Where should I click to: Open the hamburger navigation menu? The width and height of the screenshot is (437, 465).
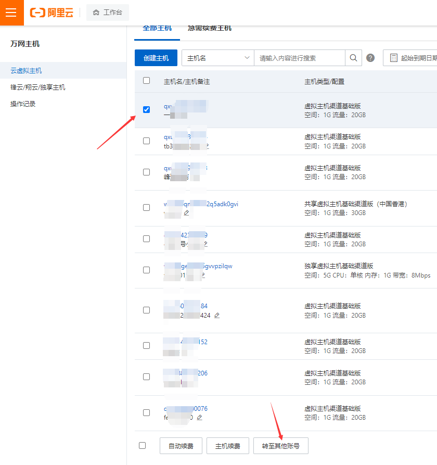(11, 12)
